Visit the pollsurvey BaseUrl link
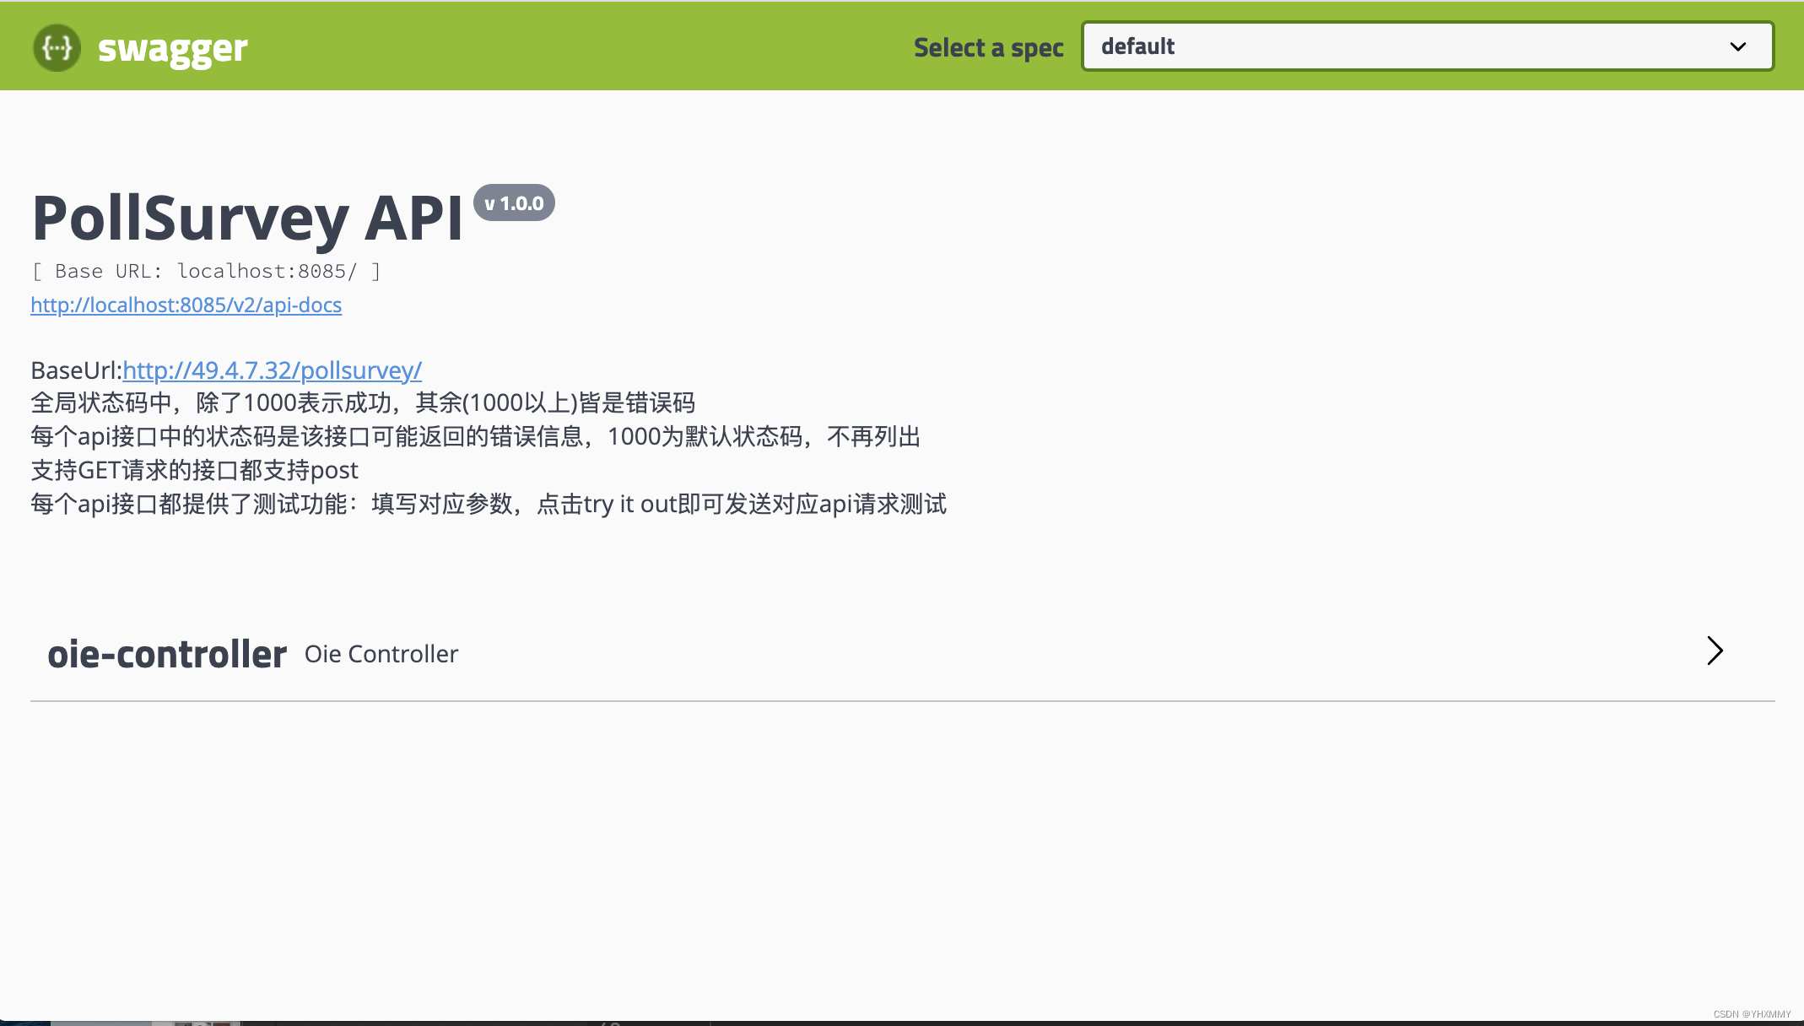This screenshot has height=1026, width=1804. (x=272, y=370)
